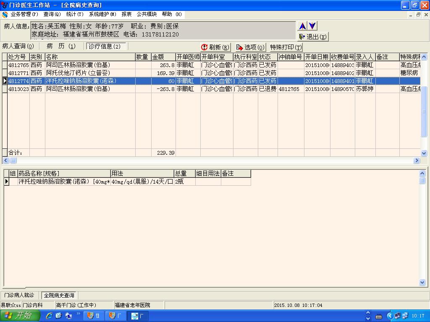Click the lower detail panel scroll down arrow
Image resolution: width=430 pixels, height=322 pixels.
point(422,282)
